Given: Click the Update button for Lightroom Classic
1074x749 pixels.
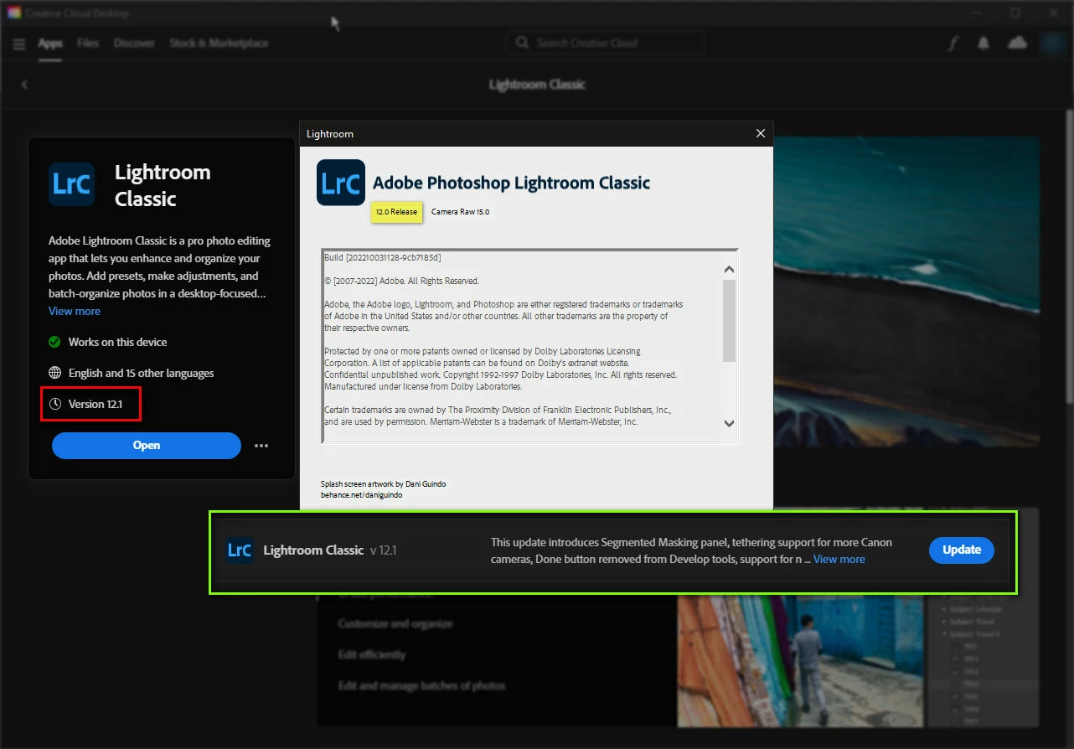Looking at the screenshot, I should click(962, 550).
